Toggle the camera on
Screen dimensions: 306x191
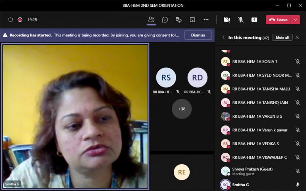click(227, 20)
